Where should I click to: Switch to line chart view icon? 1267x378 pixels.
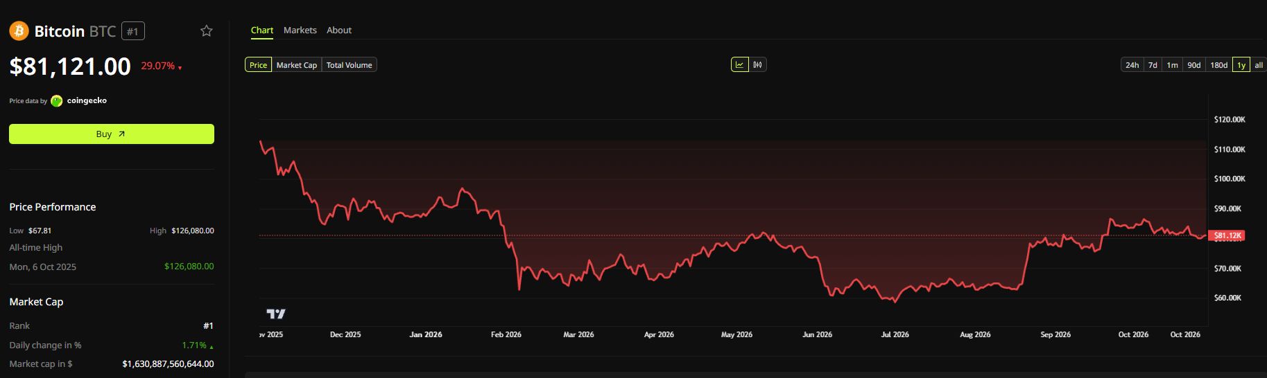click(x=739, y=64)
